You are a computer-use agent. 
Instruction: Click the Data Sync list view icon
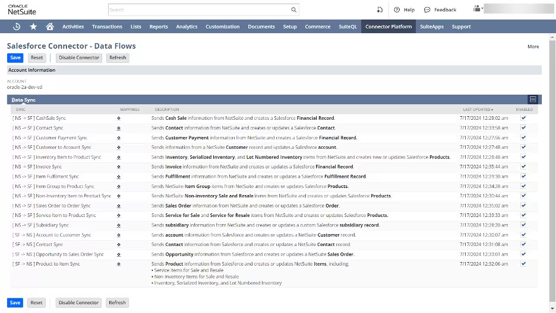(x=533, y=100)
